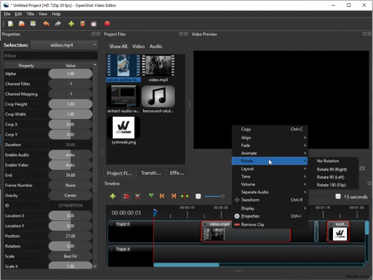The image size is (373, 280).
Task: Click the Scale Best Fit value
Action: pos(70,256)
